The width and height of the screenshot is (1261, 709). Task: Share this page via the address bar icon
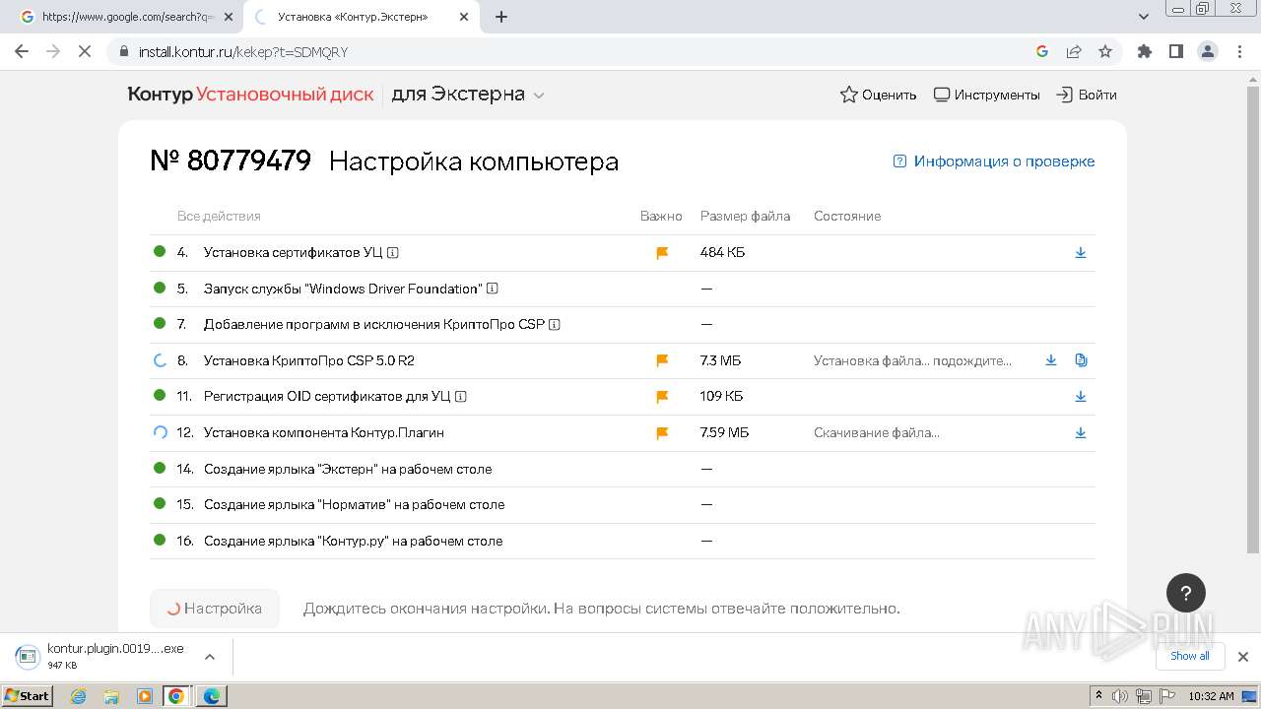[1074, 51]
